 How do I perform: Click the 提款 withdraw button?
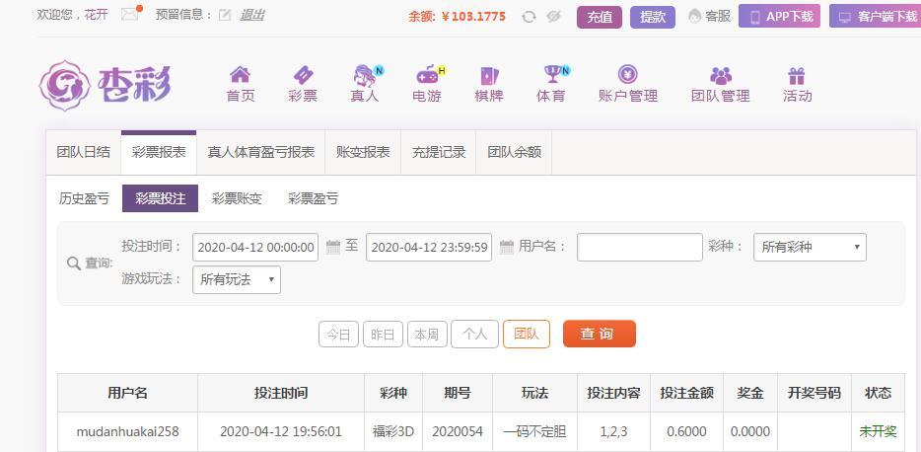pos(653,17)
